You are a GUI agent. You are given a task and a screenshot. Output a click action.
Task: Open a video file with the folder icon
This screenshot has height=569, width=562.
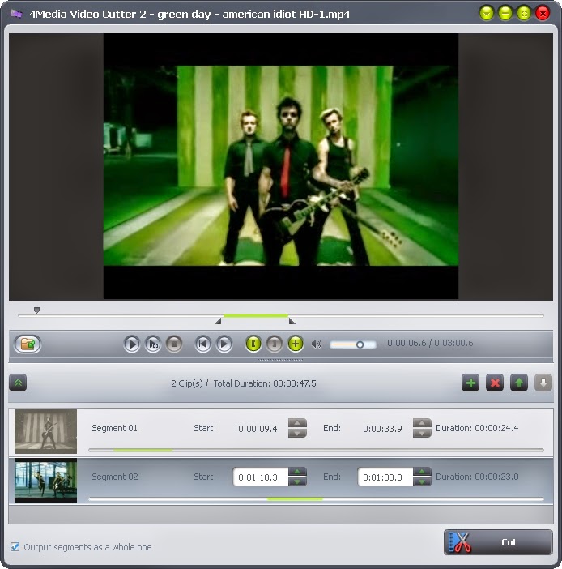coord(28,344)
